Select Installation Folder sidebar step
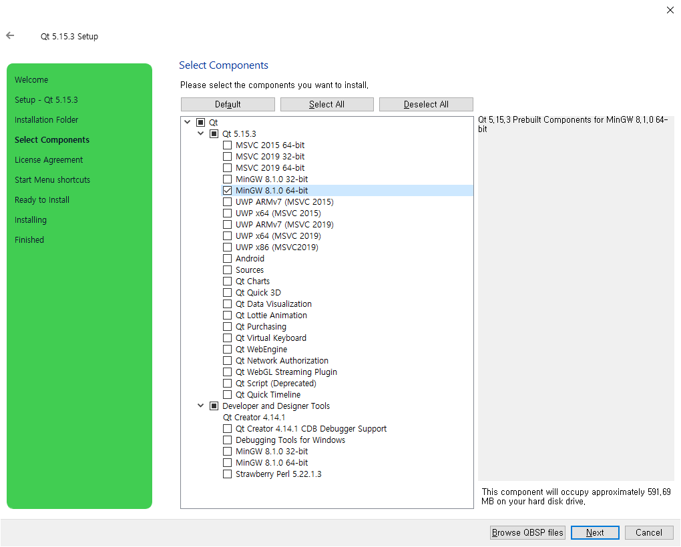681x547 pixels. pyautogui.click(x=47, y=119)
